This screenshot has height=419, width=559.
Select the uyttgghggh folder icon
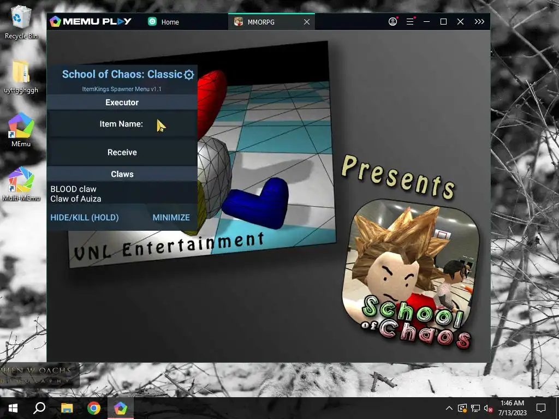click(21, 76)
